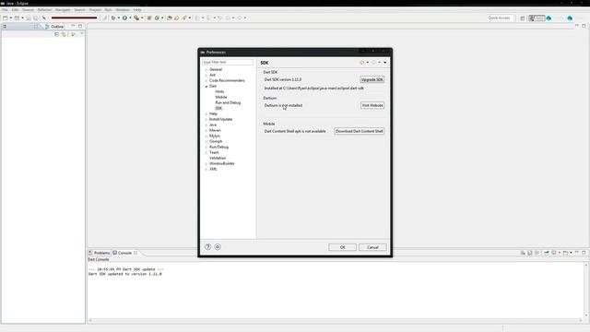The height and width of the screenshot is (332, 590).
Task: Select the Help preferences item
Action: tap(213, 113)
